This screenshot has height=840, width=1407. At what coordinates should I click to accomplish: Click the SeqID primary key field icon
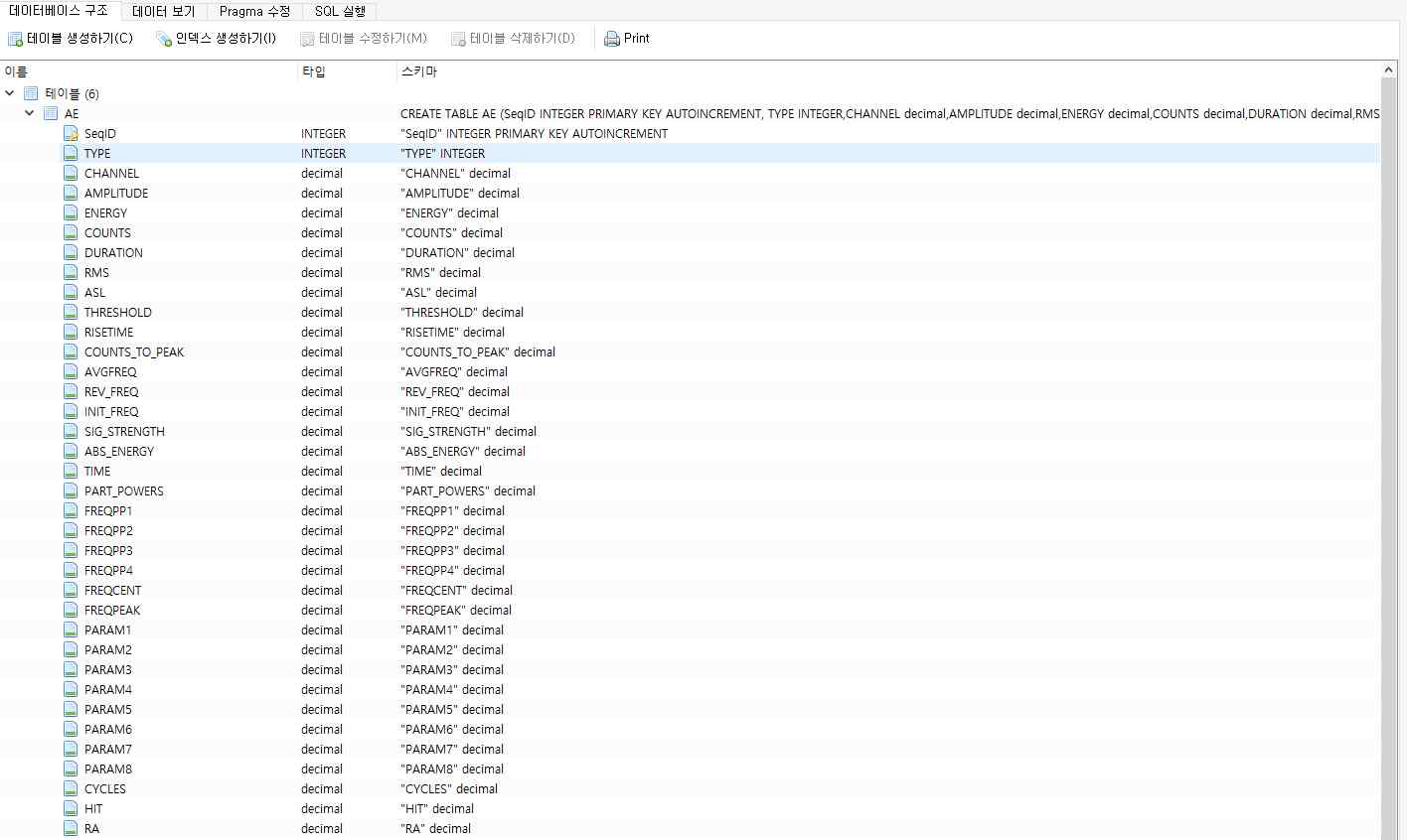pyautogui.click(x=71, y=133)
